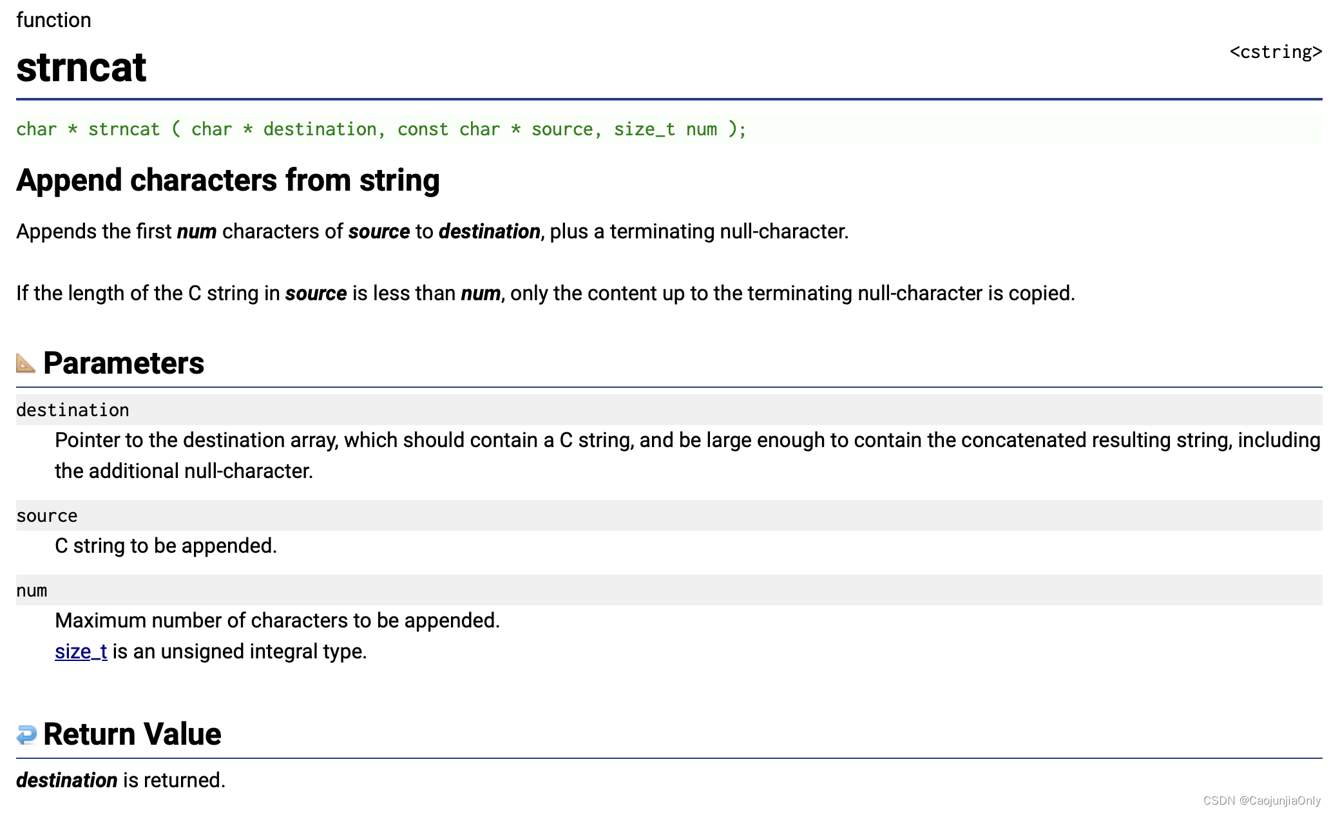
Task: Click the Parameters ruler triangle icon
Action: coord(26,363)
